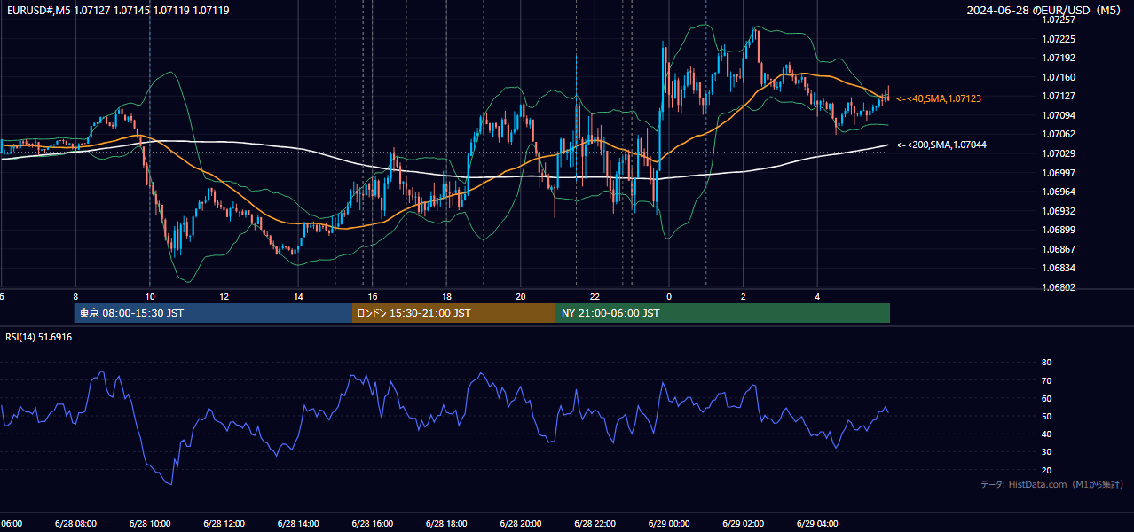Click price axis value 1.07127
This screenshot has height=532, width=1134.
[x=1060, y=96]
